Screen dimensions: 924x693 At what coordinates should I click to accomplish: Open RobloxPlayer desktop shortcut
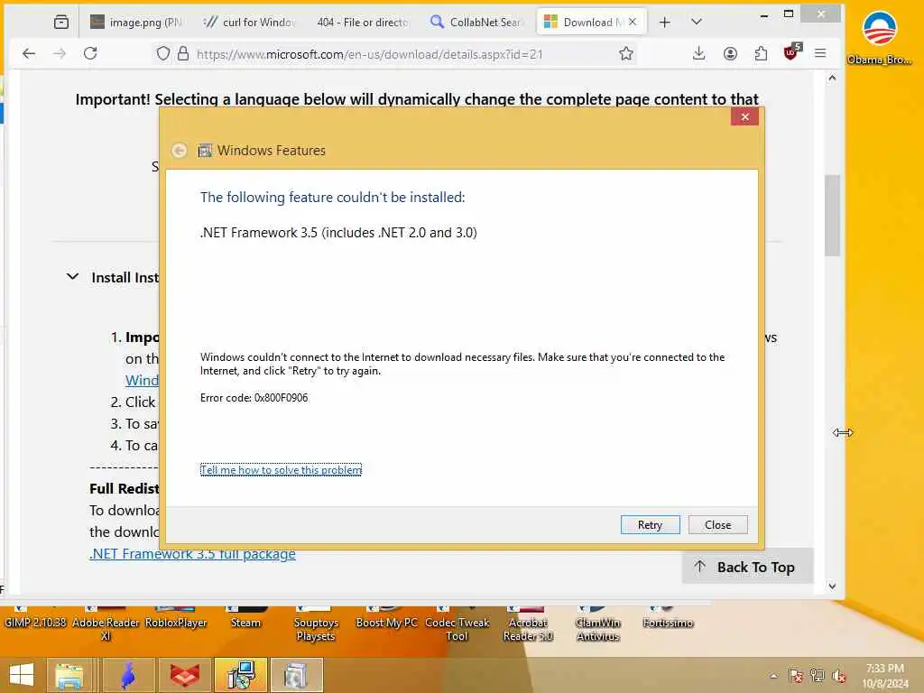tap(176, 618)
